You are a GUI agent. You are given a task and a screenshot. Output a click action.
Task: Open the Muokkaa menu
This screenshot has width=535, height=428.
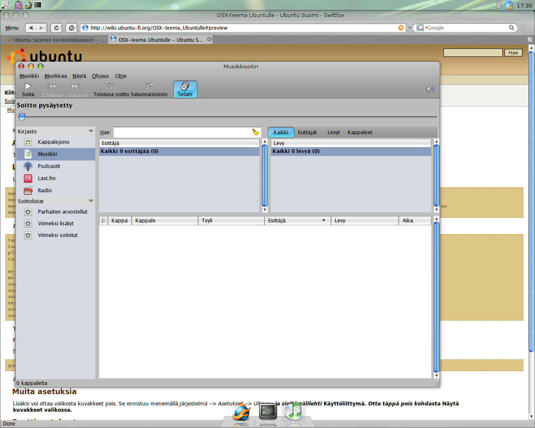coord(56,76)
